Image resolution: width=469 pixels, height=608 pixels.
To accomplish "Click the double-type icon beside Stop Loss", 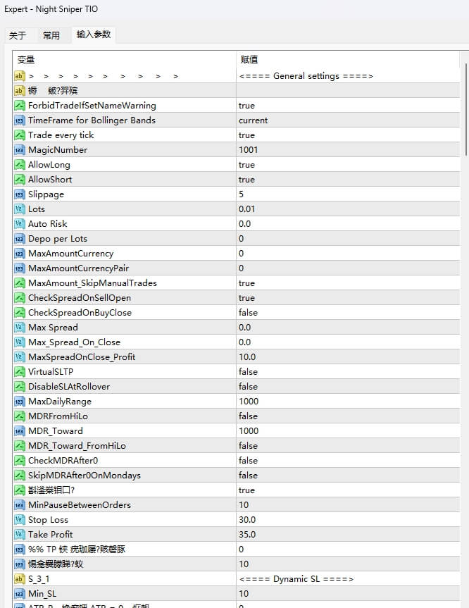I will point(20,520).
